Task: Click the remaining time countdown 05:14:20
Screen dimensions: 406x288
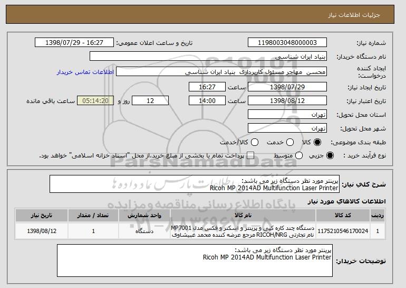Action: tap(95, 101)
